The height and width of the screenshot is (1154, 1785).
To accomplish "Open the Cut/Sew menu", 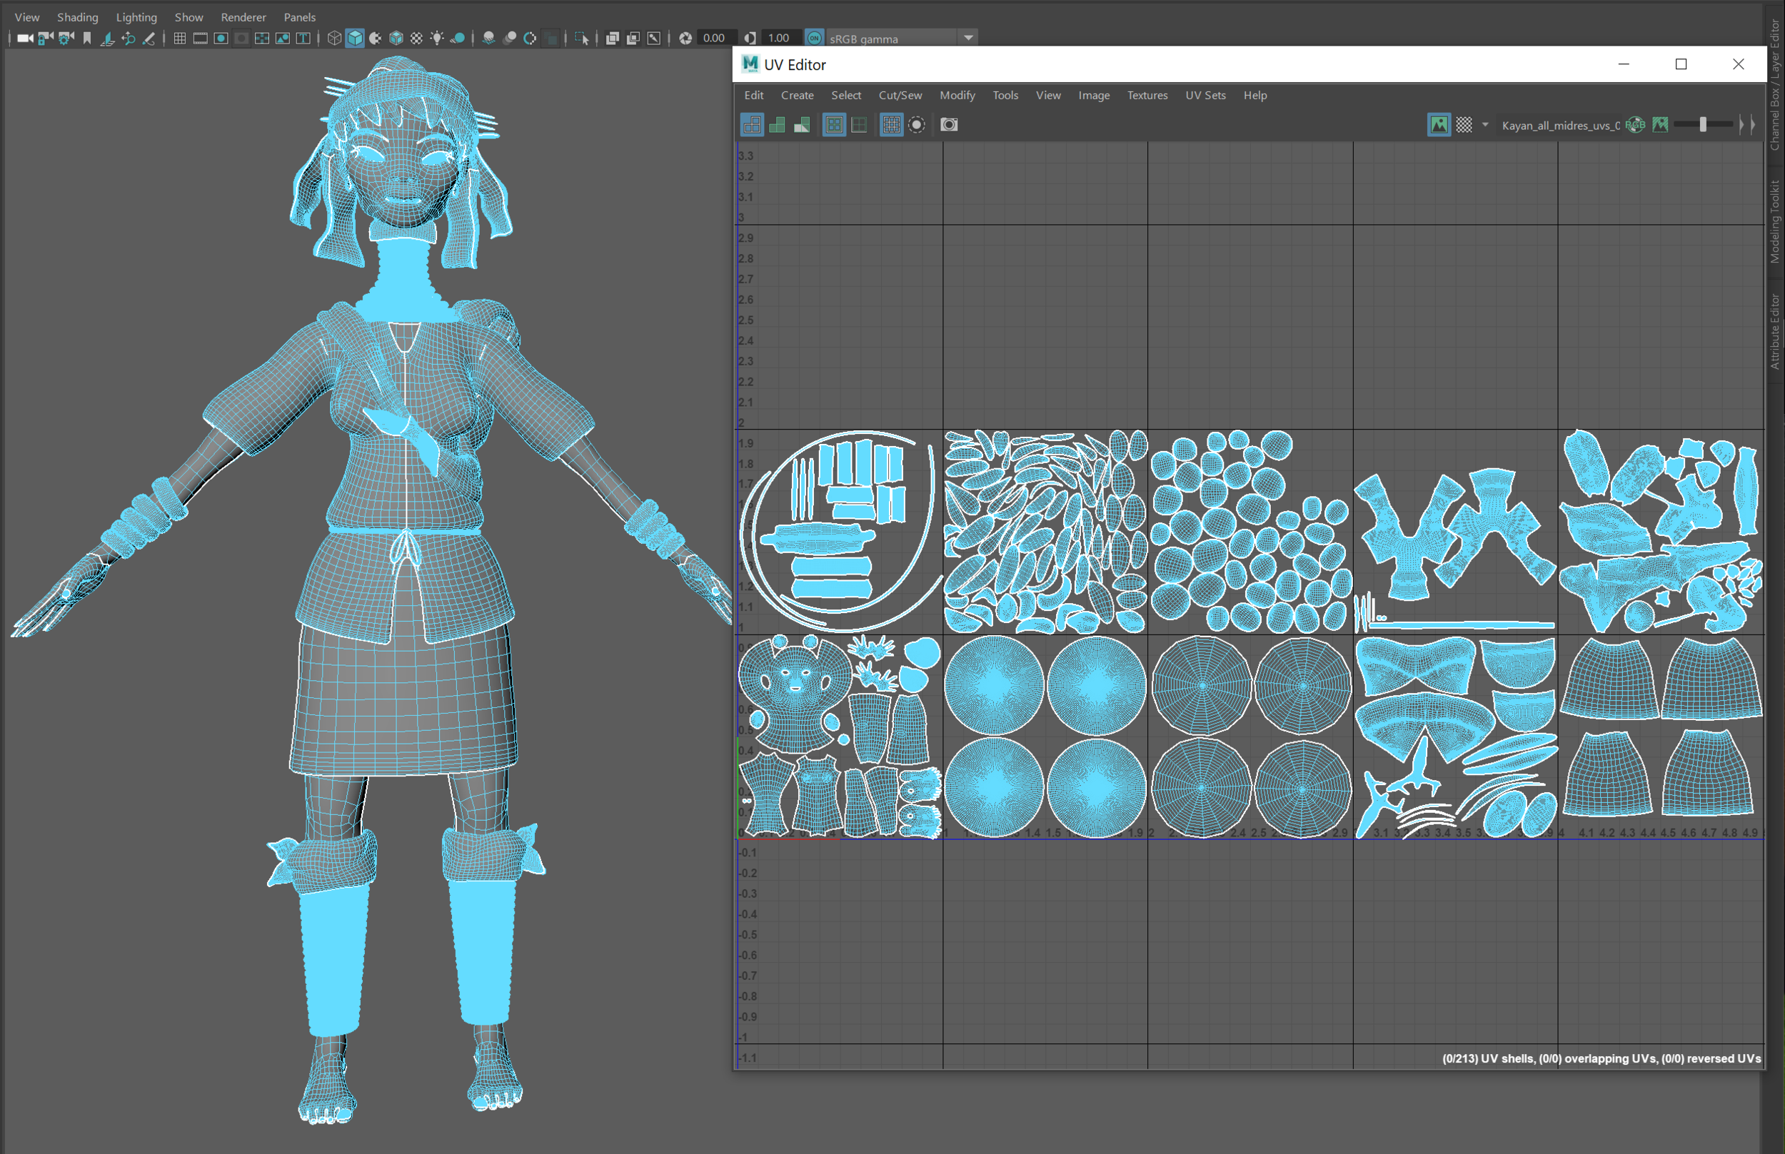I will (x=900, y=95).
